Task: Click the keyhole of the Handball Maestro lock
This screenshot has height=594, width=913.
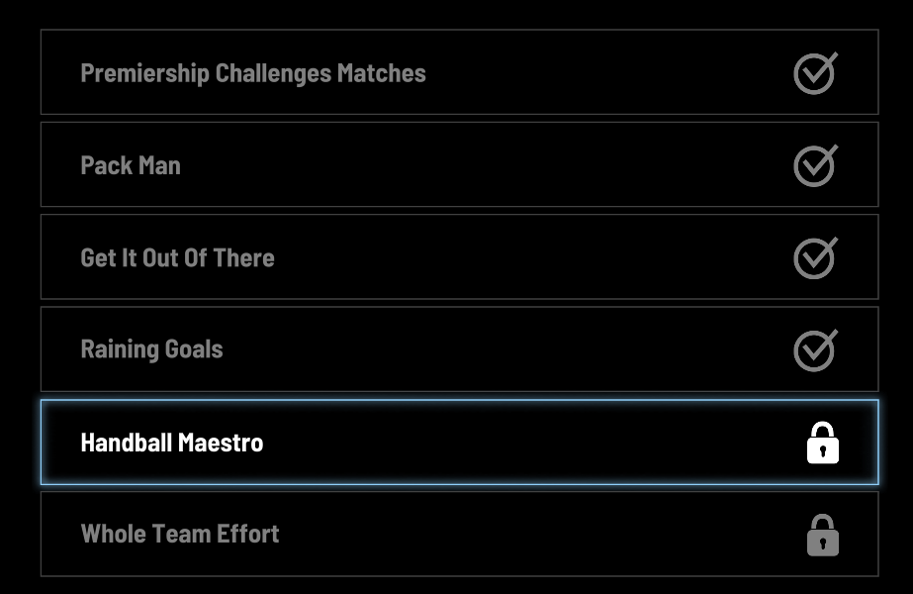Action: coord(823,451)
